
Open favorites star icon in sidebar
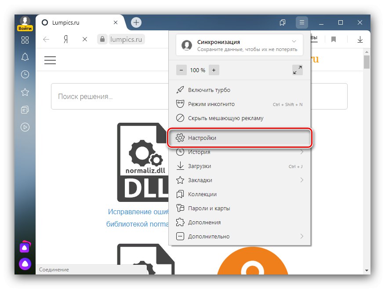coord(25,92)
